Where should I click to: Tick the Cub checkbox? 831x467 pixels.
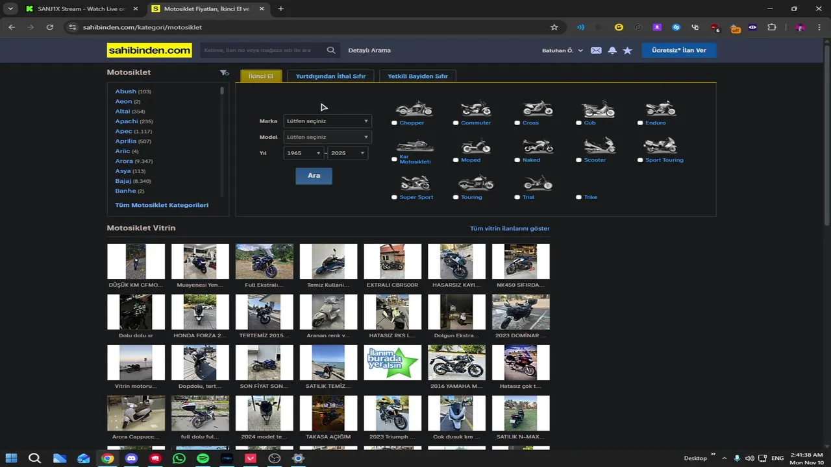click(x=578, y=123)
